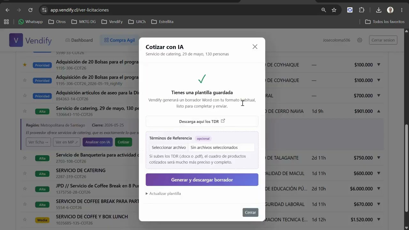This screenshot has height=230, width=409.
Task: Open the Otros bookmarks folder
Action: pyautogui.click(x=57, y=22)
